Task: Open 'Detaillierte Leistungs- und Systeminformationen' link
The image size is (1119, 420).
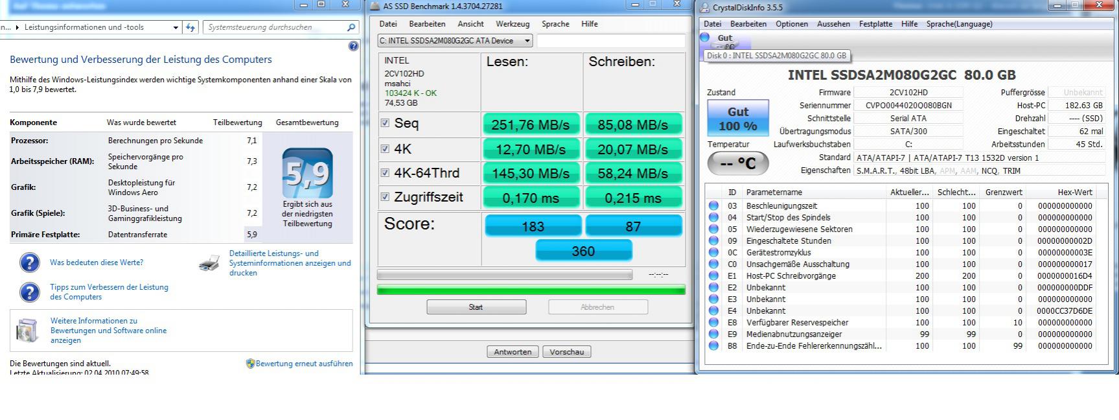Action: tap(290, 263)
